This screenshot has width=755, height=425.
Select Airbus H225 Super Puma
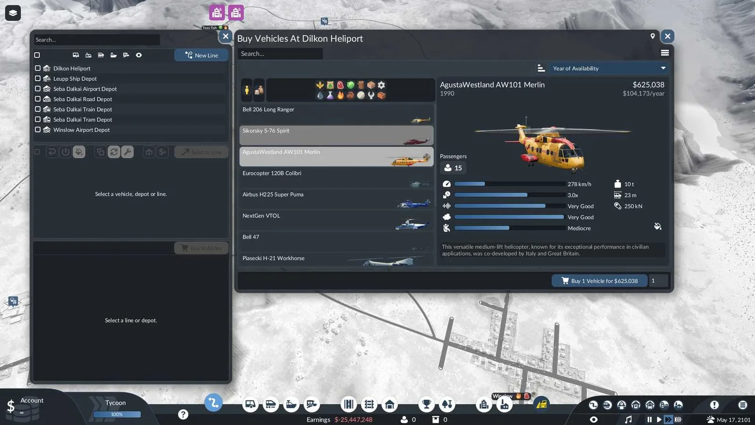pyautogui.click(x=336, y=199)
